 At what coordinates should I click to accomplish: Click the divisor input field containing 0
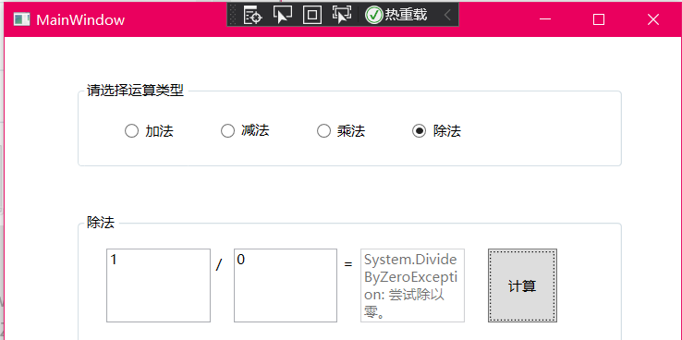(286, 285)
